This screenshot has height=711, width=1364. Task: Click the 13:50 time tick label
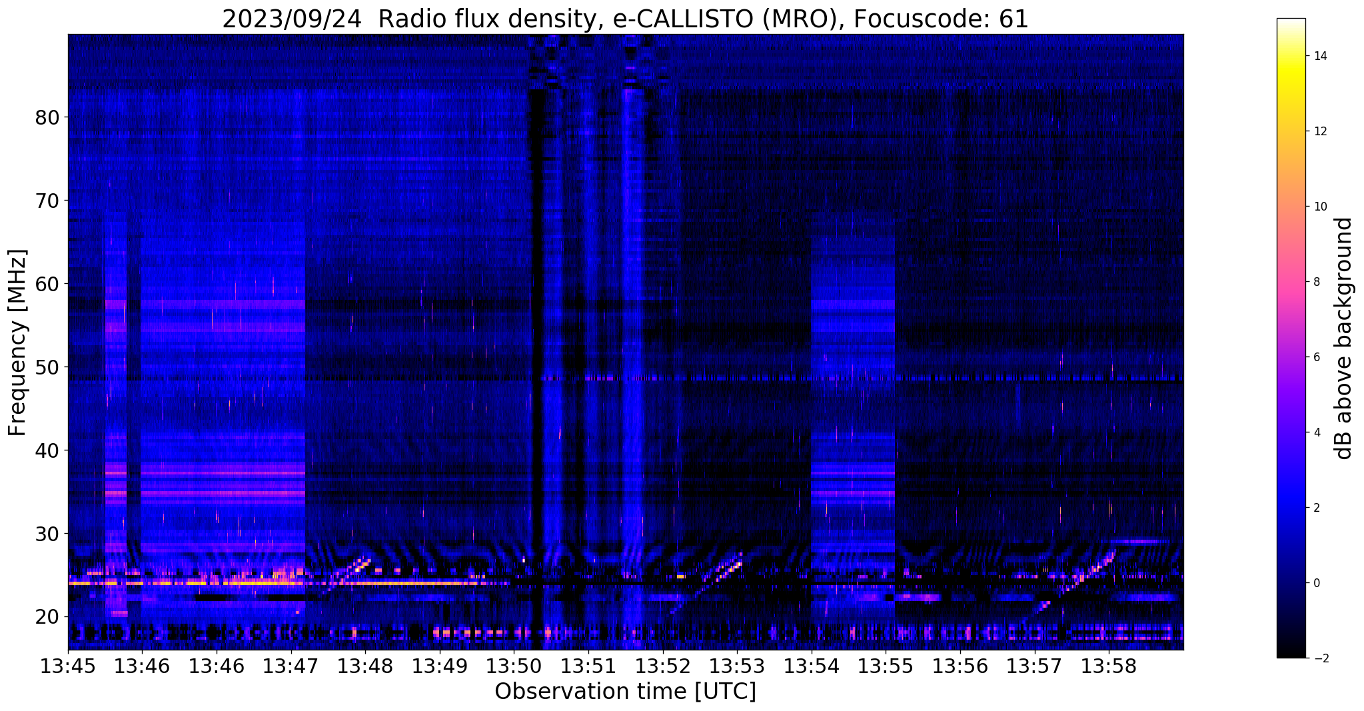[514, 666]
